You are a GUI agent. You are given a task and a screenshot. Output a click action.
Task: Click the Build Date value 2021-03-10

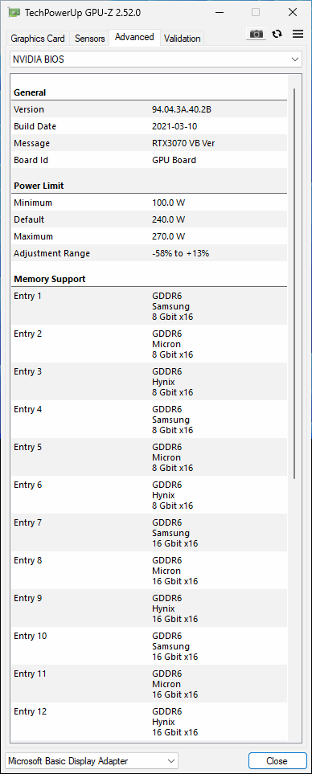coord(174,126)
